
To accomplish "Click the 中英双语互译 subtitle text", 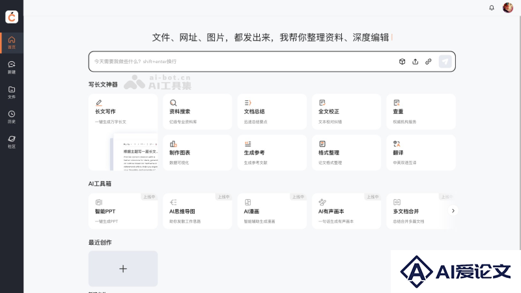I will pyautogui.click(x=404, y=163).
